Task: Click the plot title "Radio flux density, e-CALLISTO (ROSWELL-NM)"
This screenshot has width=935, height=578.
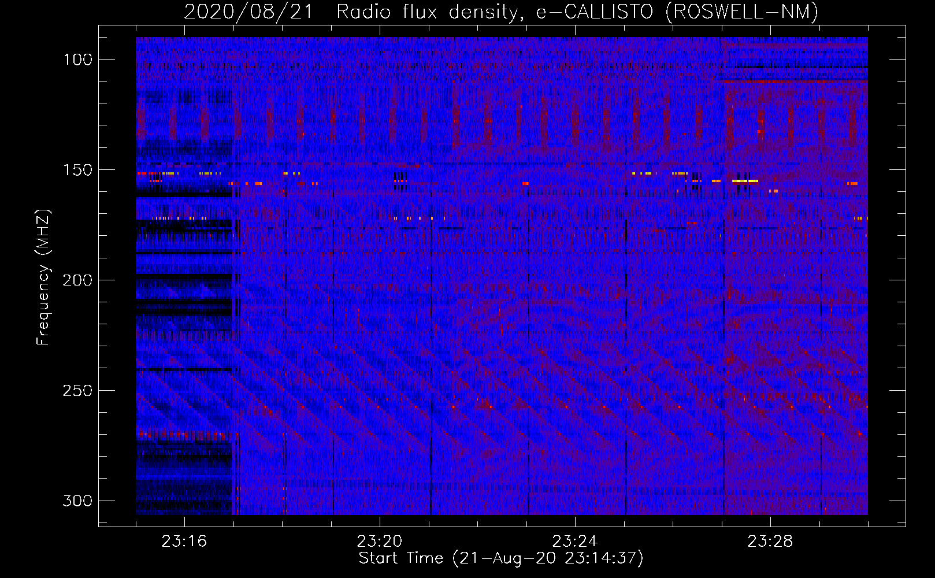Action: [577, 12]
